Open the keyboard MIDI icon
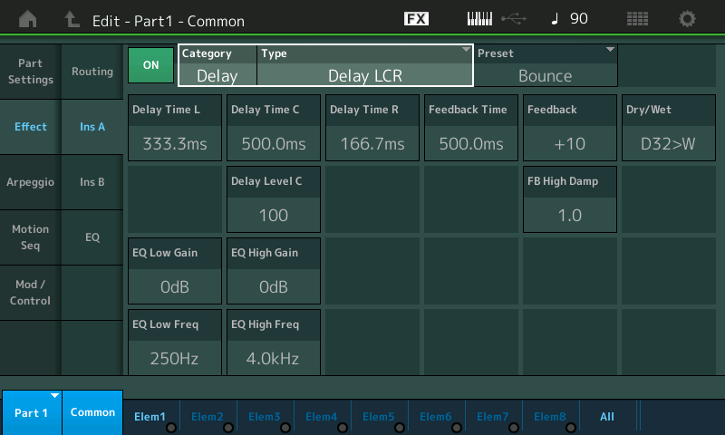This screenshot has height=435, width=725. tap(482, 19)
